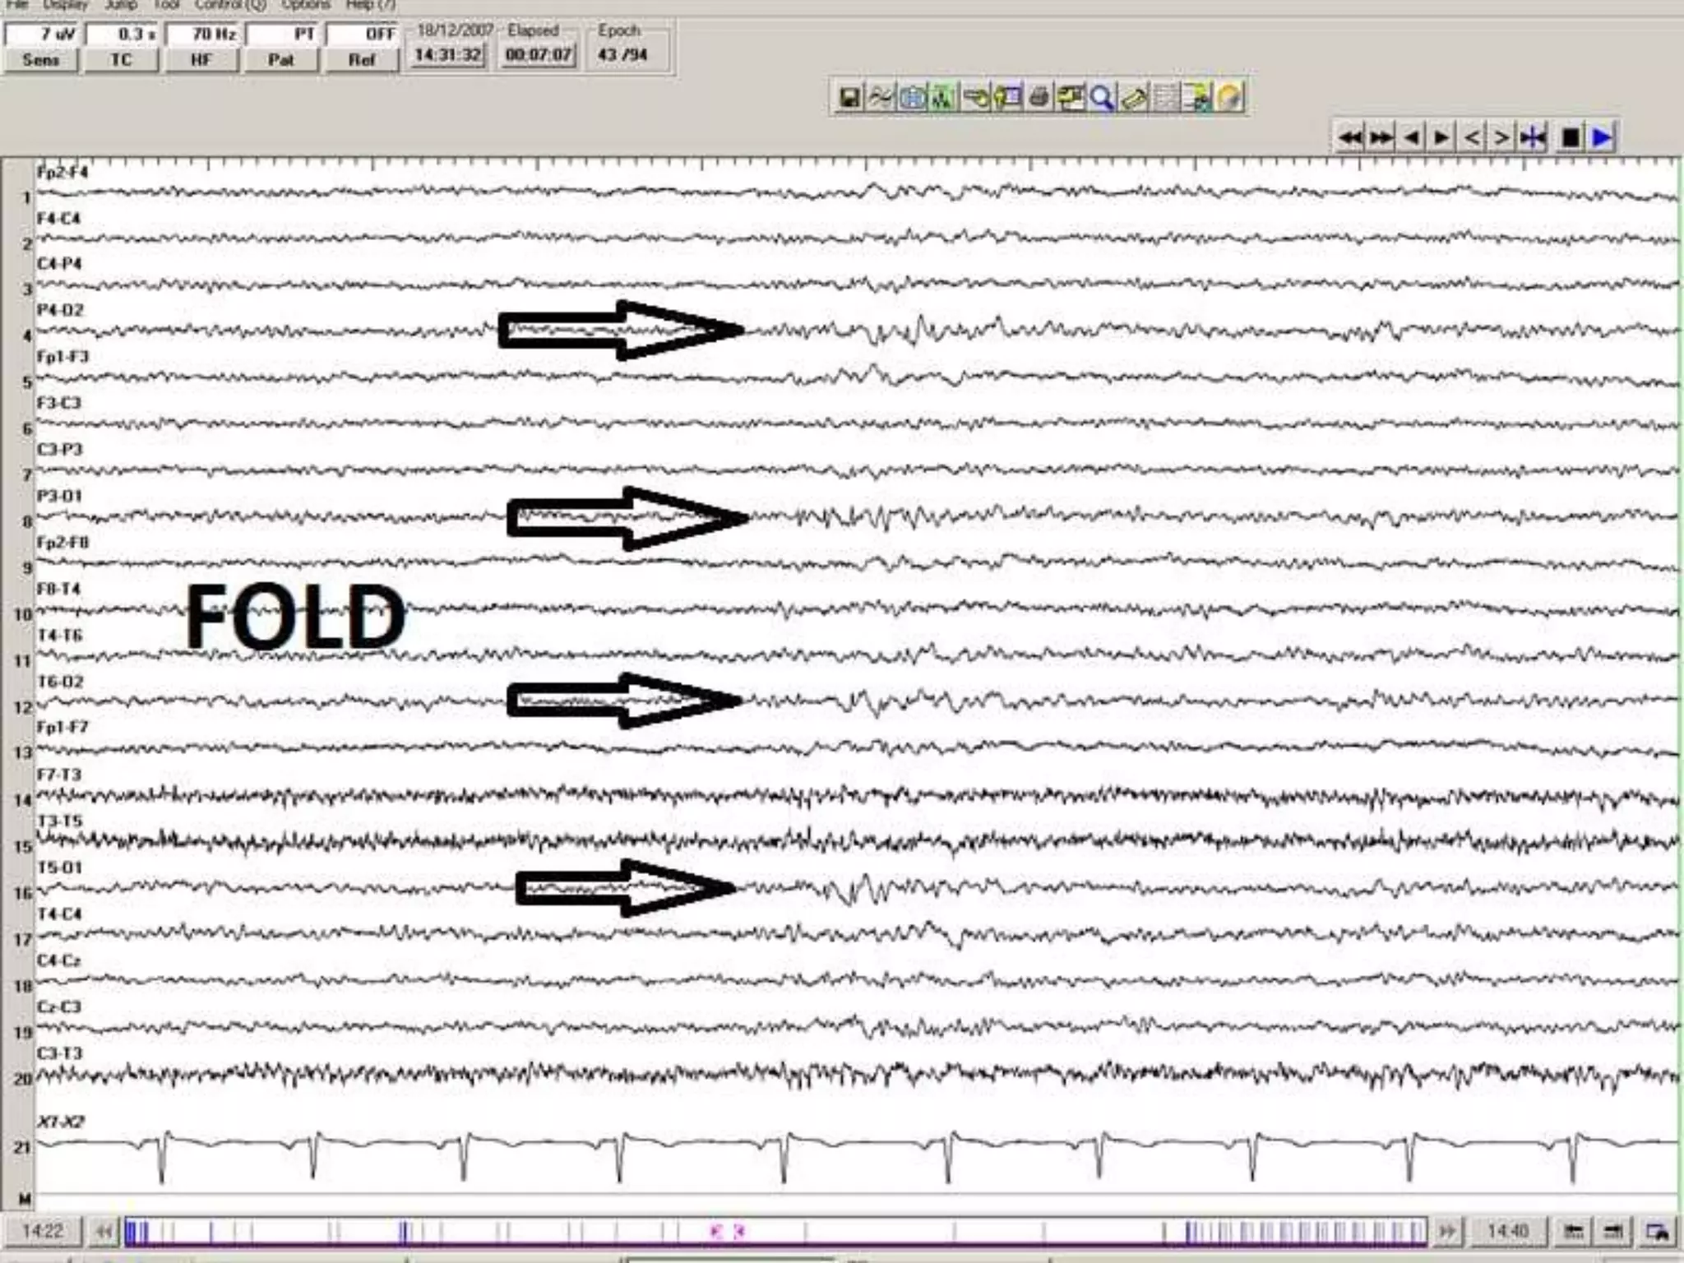
Task: Click the blue play button
Action: click(x=1601, y=137)
